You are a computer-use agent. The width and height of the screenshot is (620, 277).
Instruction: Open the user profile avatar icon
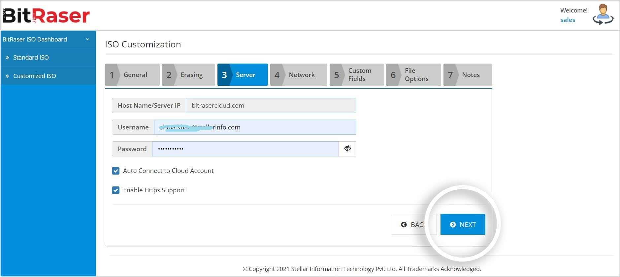pos(603,14)
